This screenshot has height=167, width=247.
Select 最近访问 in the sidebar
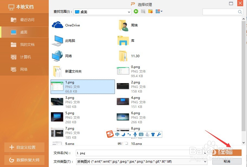click(24, 20)
